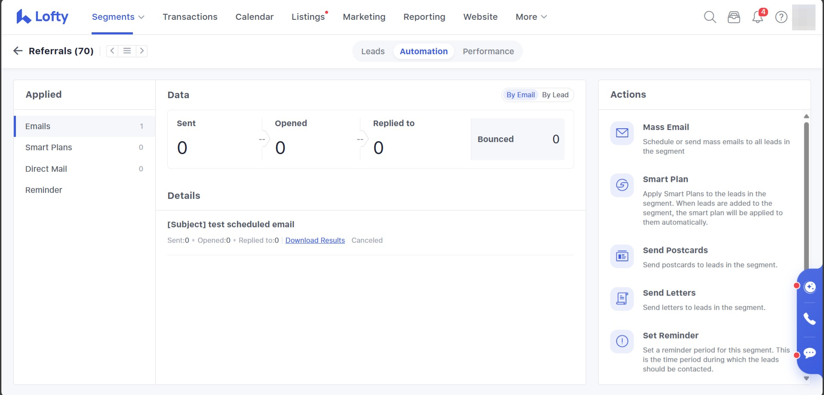Select Smart Plans in Applied list
Viewport: 824px width, 395px height.
pyautogui.click(x=49, y=148)
